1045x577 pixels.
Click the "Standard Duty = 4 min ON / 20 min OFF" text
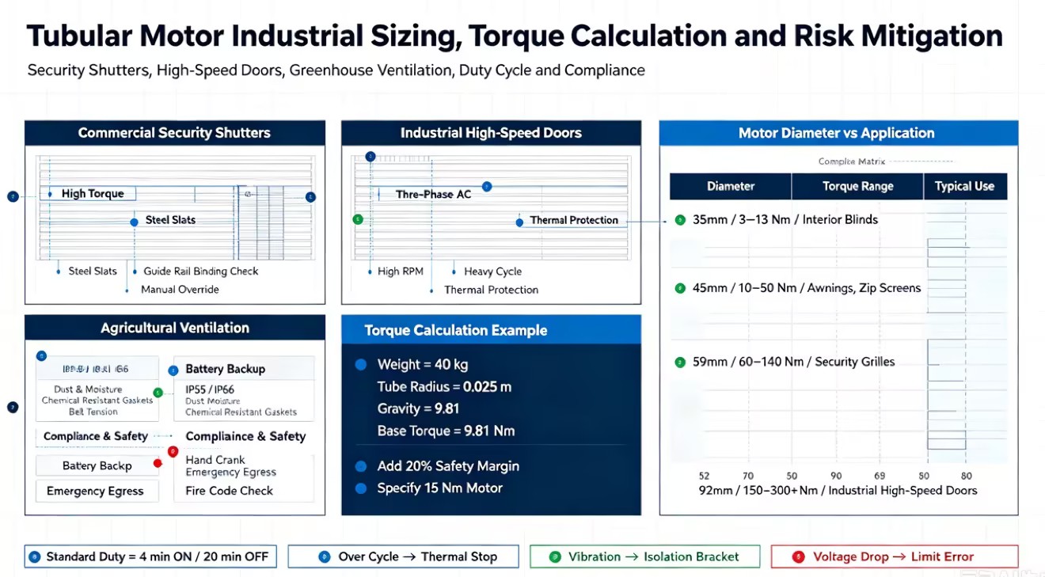158,556
